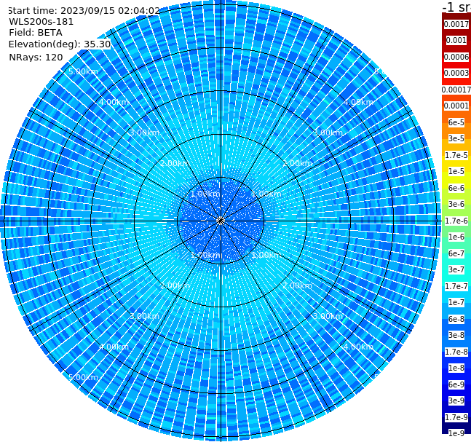Screen dimensions: 471x442
Task: Select the 1e-7 colorbar label
Action: coord(456,302)
